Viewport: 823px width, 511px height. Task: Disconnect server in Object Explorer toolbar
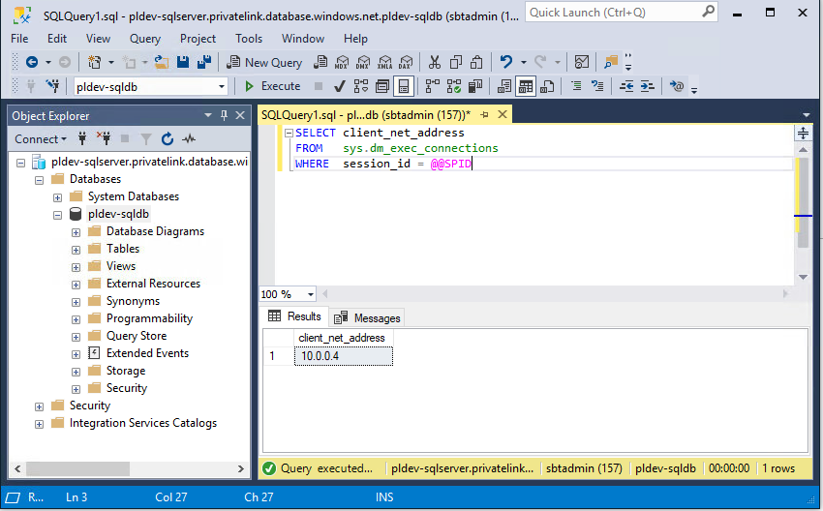tap(104, 139)
